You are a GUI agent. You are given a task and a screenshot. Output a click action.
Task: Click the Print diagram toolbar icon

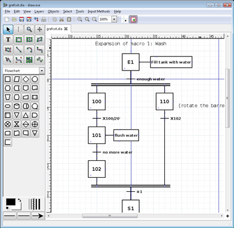44,19
